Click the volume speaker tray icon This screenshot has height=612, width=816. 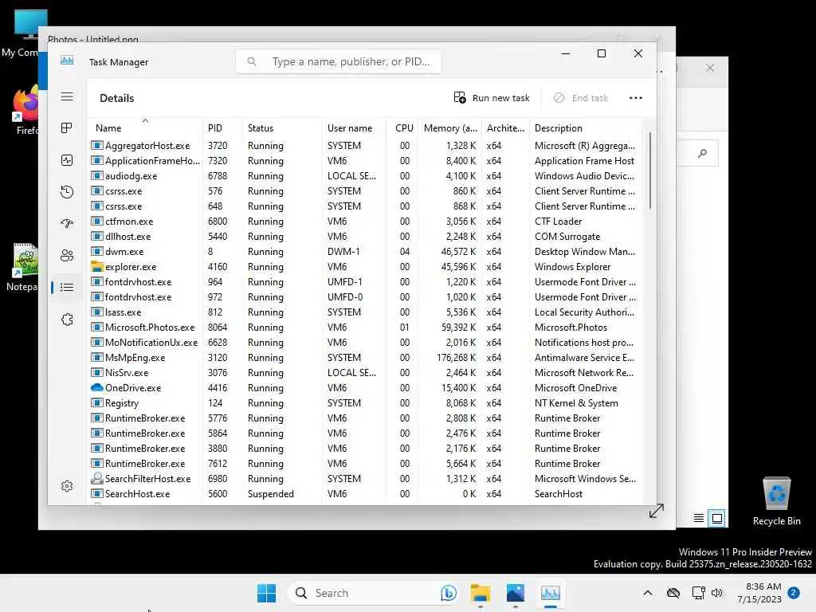tap(717, 593)
